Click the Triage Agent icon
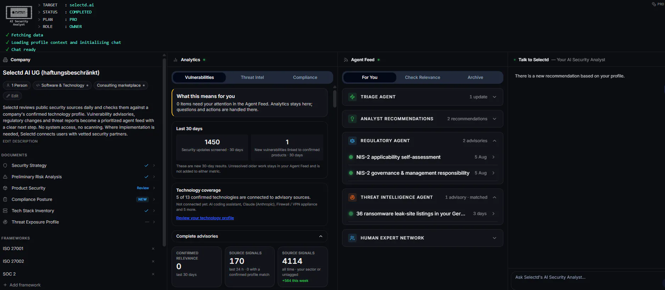The height and width of the screenshot is (290, 665). click(352, 97)
